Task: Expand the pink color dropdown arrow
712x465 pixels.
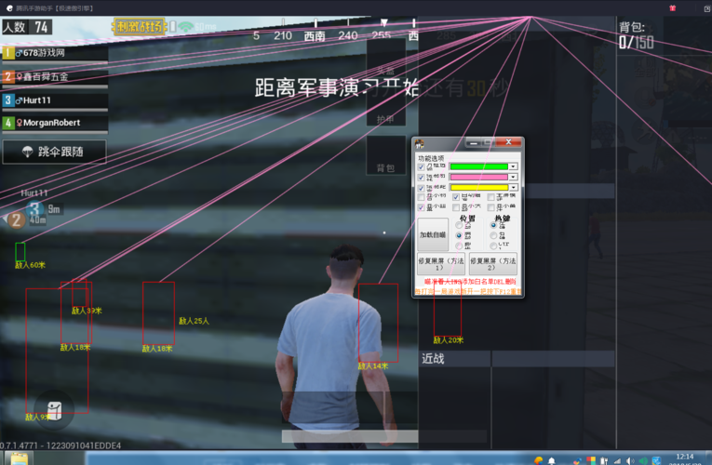Action: click(513, 177)
